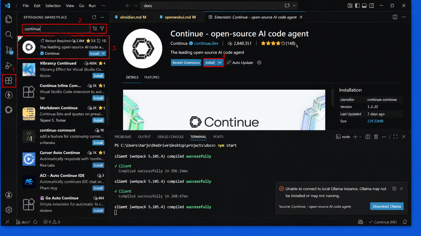Switch to the DEBUG CONSOLE tab
The image size is (421, 236).
pyautogui.click(x=171, y=137)
